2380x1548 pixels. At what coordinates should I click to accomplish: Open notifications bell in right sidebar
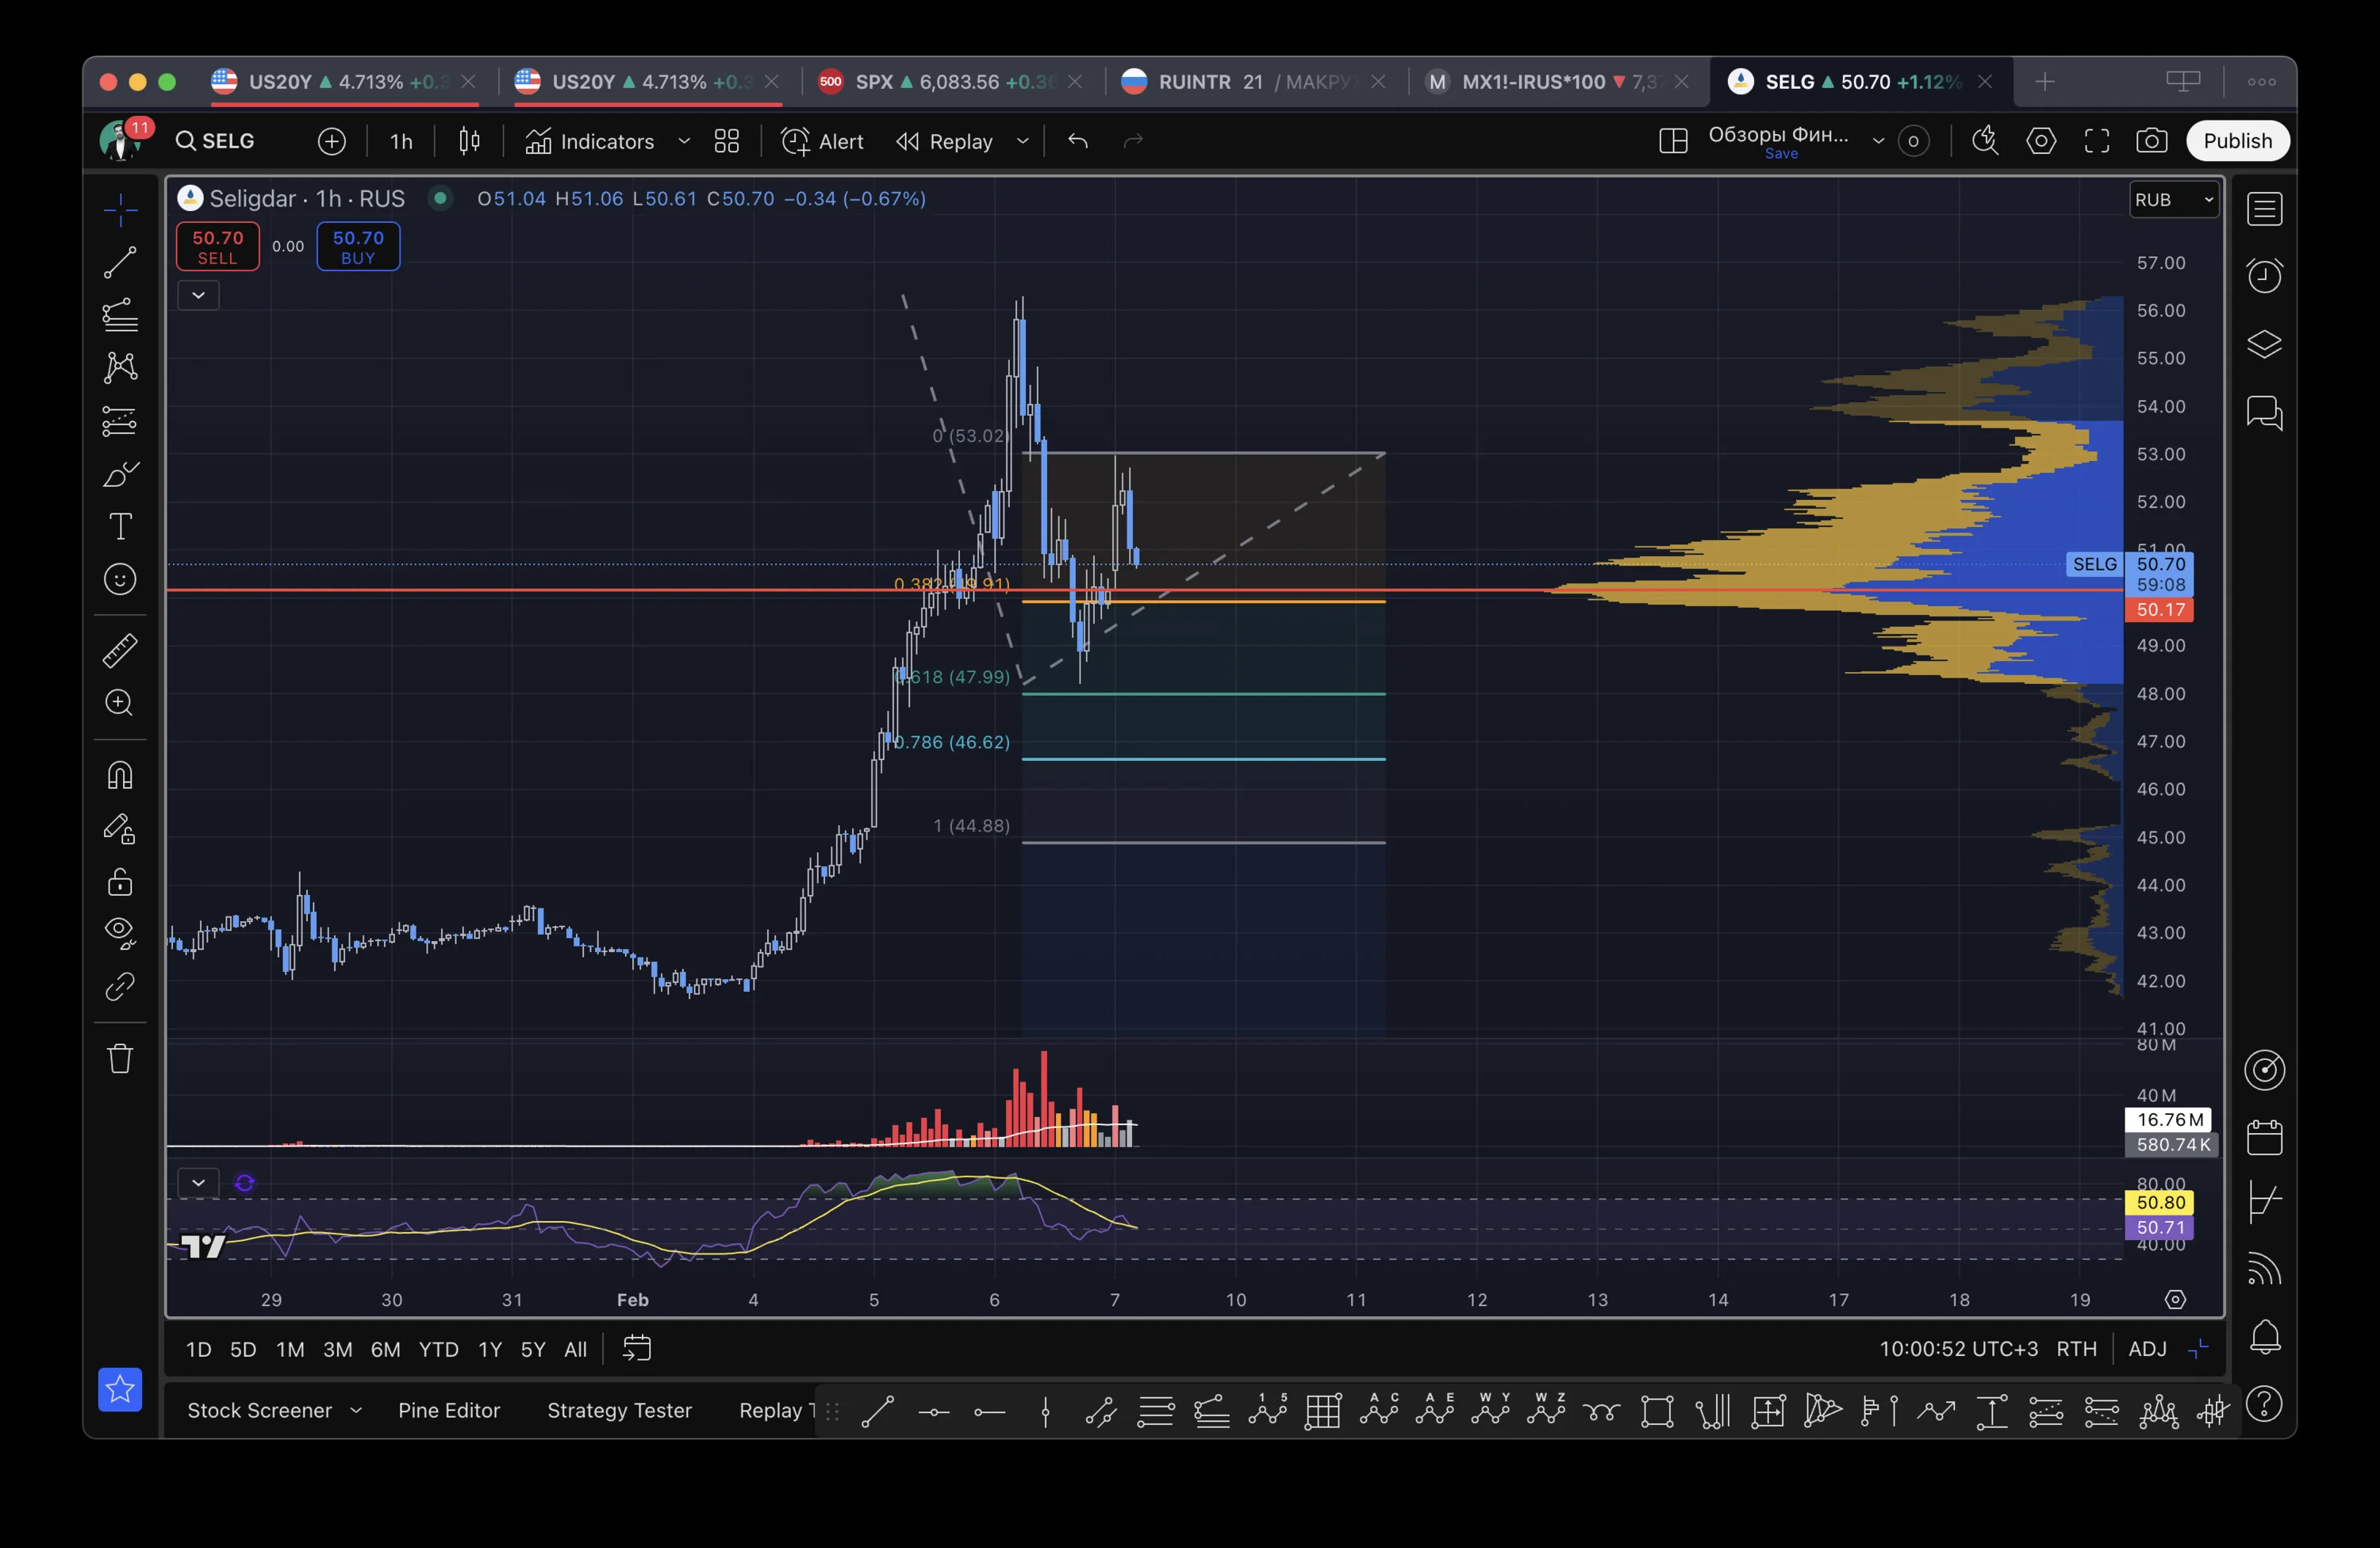click(x=2264, y=1337)
